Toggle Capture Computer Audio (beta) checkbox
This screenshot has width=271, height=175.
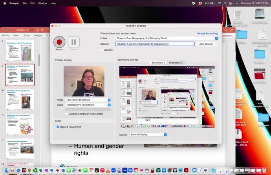click(66, 114)
